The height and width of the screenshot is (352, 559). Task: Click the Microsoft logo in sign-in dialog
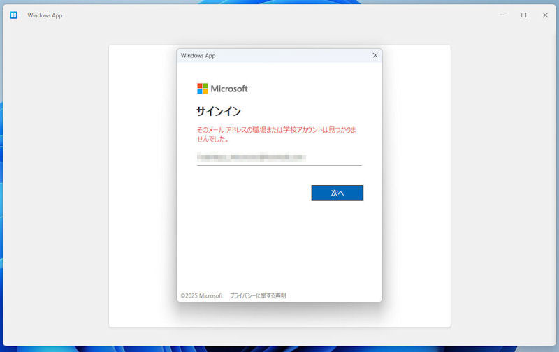[222, 89]
